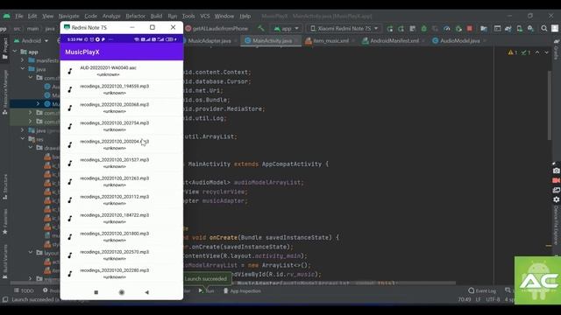This screenshot has height=315, width=561.
Task: Click the Make Project hammer icon
Action: click(x=261, y=28)
